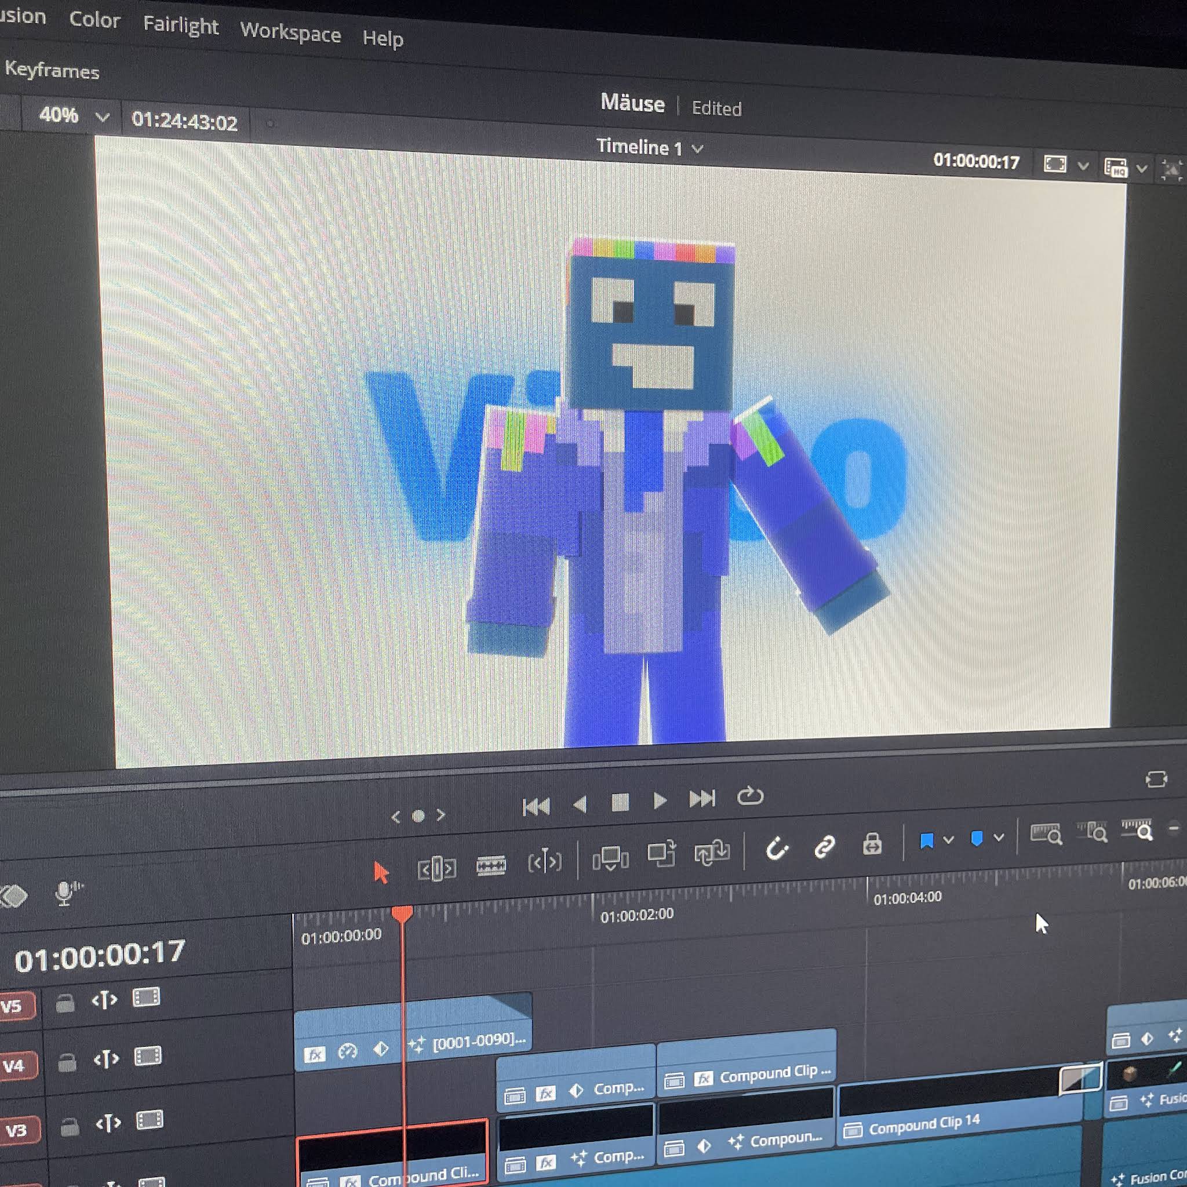This screenshot has height=1187, width=1187.
Task: Click the Keyframes panel button
Action: [x=52, y=71]
